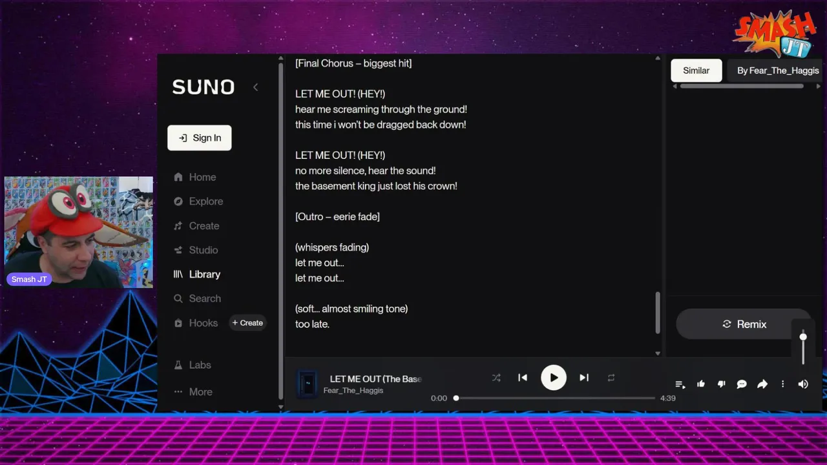
Task: Like the song with thumbs up
Action: click(x=701, y=384)
